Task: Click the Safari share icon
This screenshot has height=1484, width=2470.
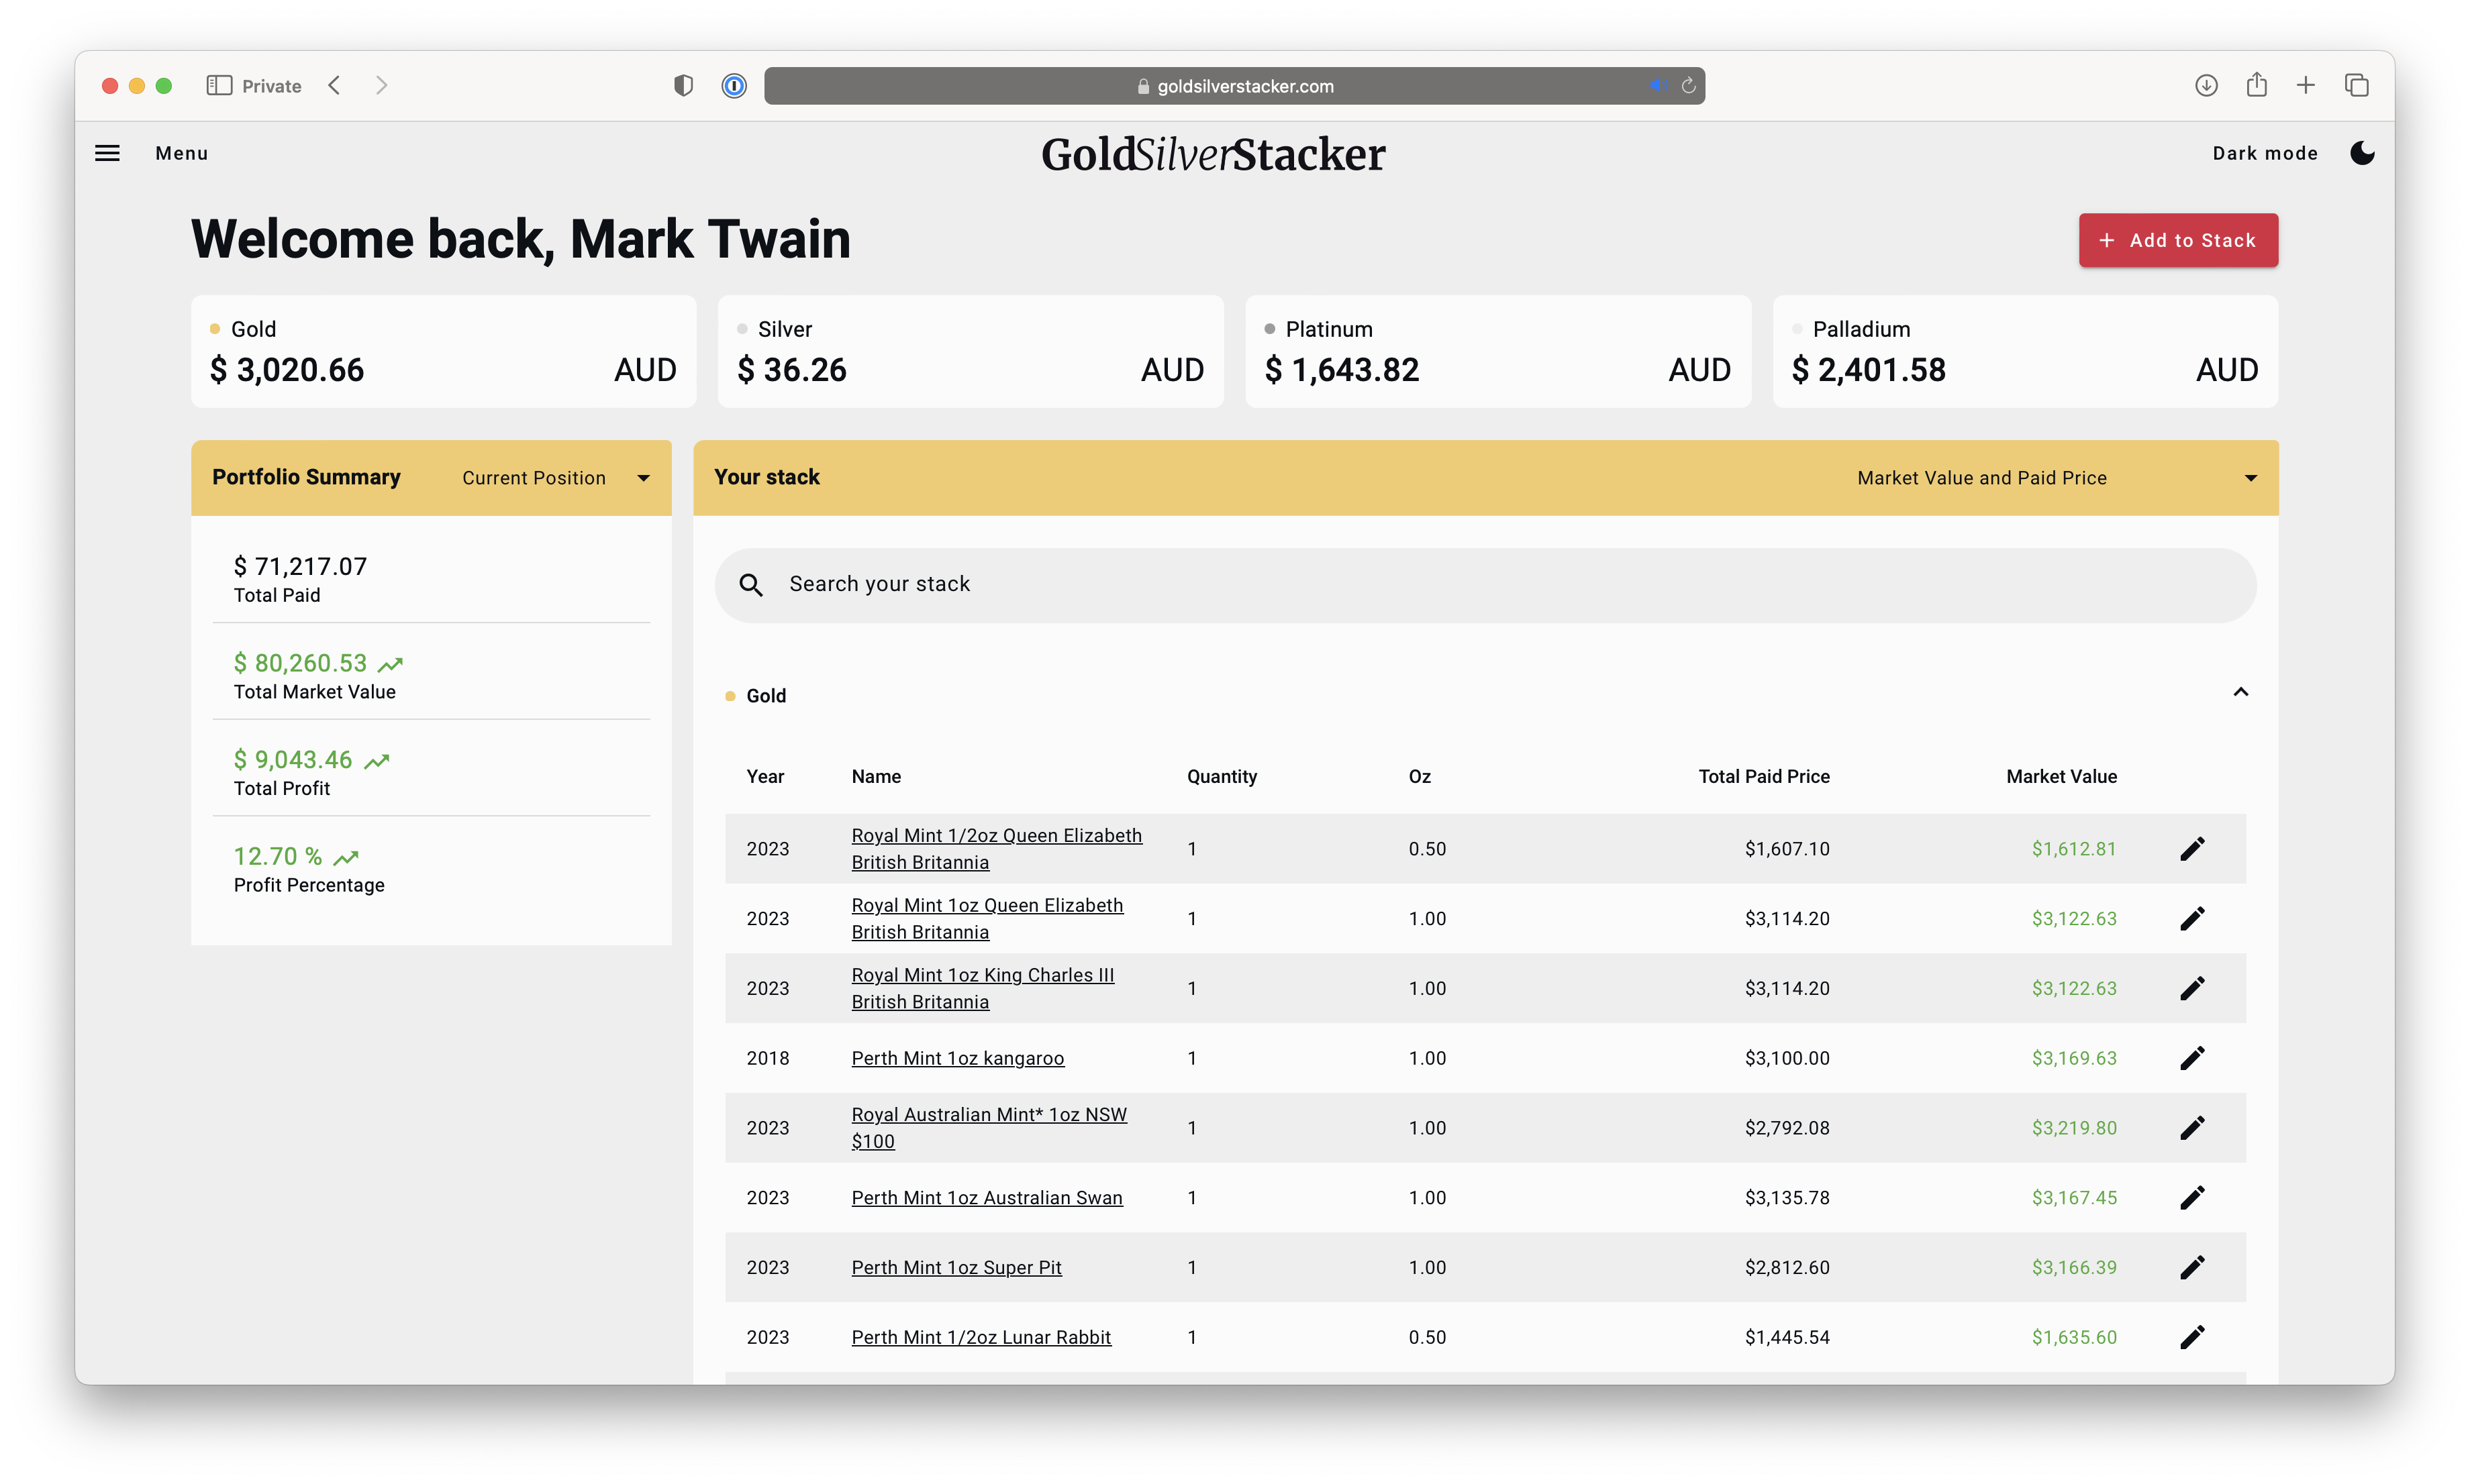Action: click(2256, 86)
